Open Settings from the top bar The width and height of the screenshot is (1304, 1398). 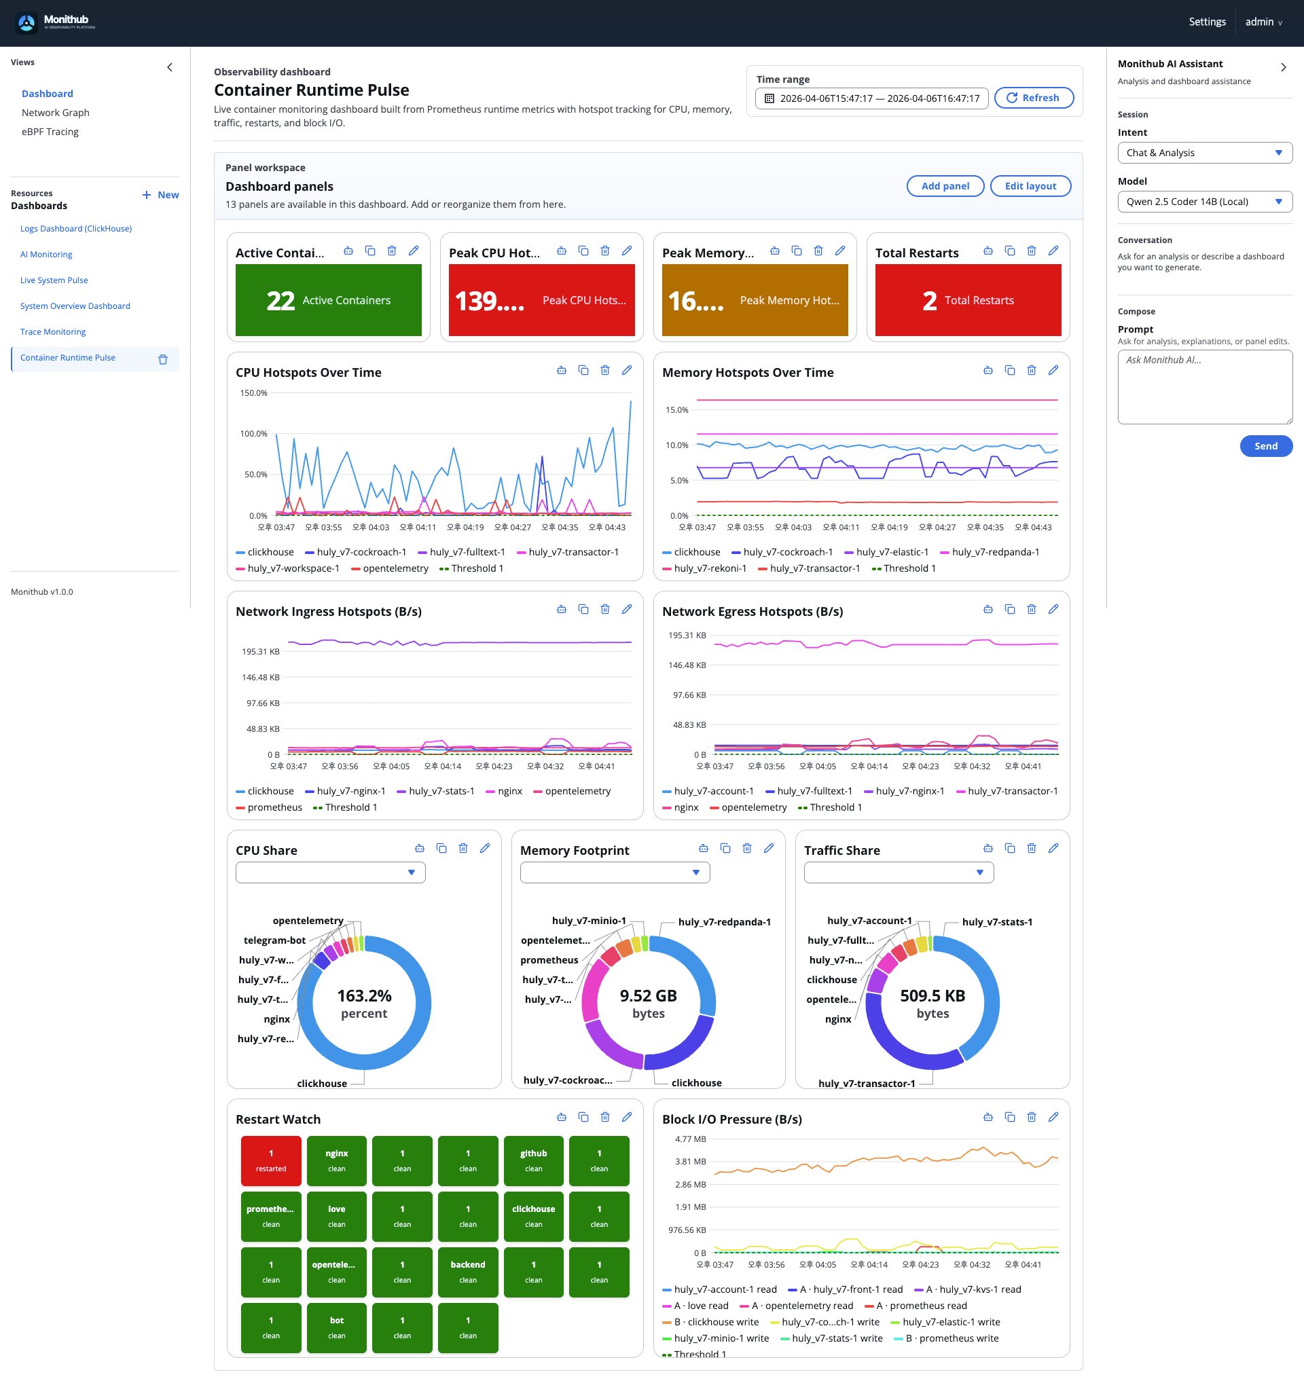[1207, 22]
